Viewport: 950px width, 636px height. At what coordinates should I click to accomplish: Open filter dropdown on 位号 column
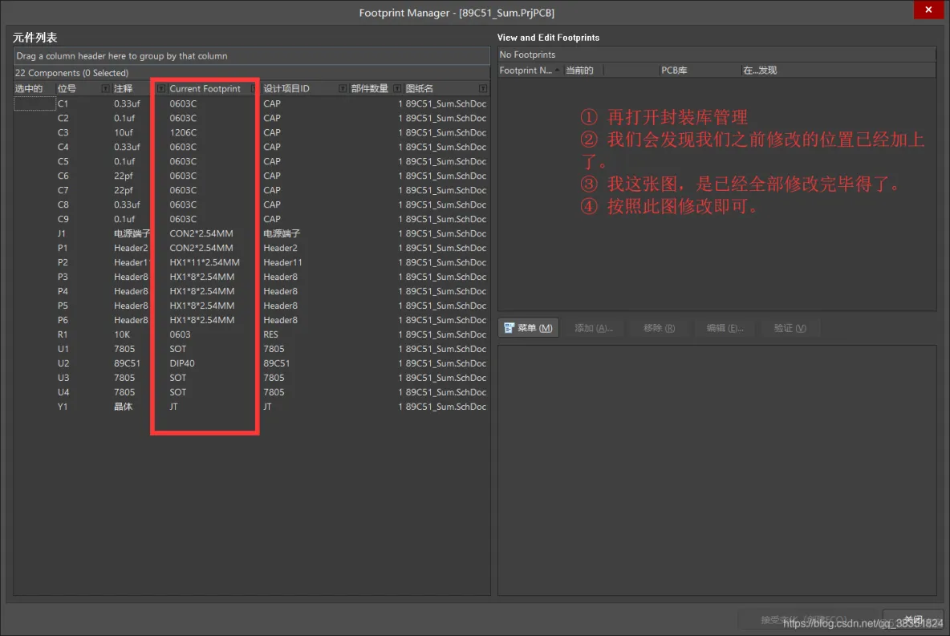click(x=105, y=88)
